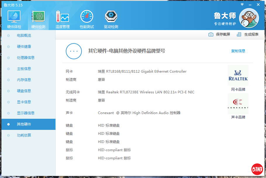Show 硬盘信息 sidebar item
The height and width of the screenshot is (178, 266).
(x=24, y=91)
